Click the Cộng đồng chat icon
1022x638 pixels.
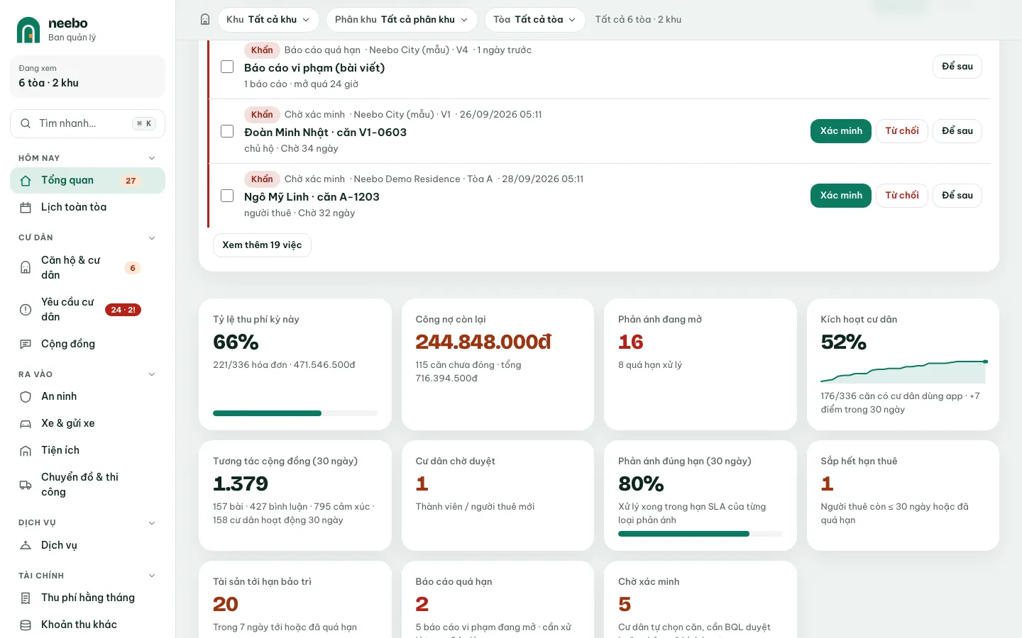click(x=26, y=345)
